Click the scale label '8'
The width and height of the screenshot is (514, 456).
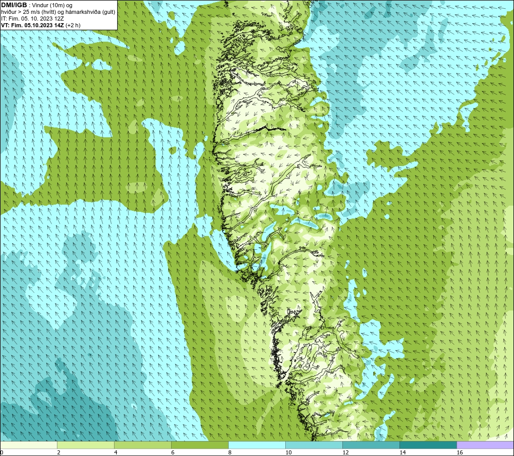tap(230, 453)
